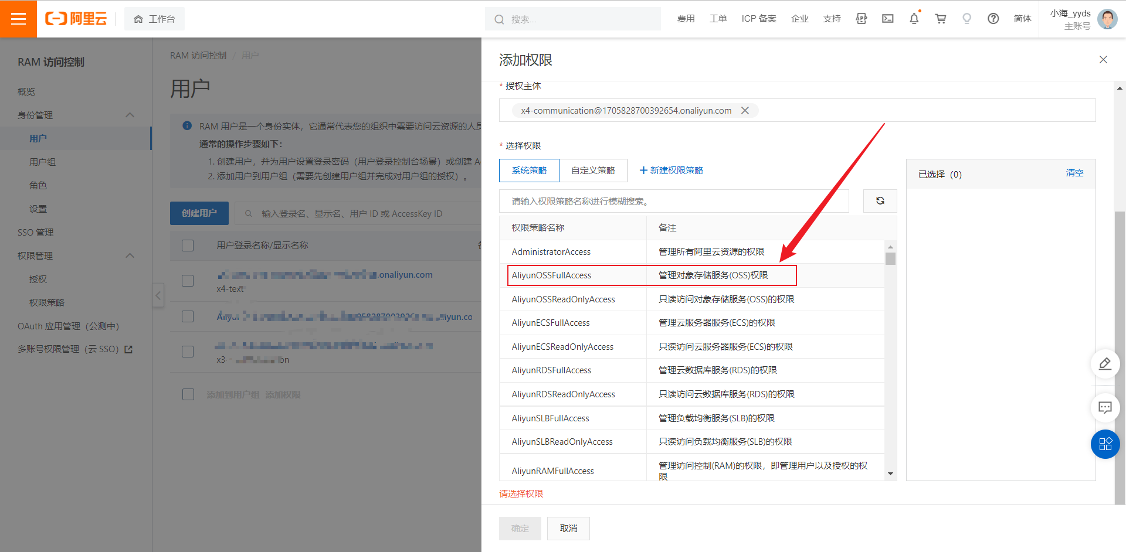This screenshot has height=552, width=1126.
Task: Open the shopping cart icon
Action: pos(941,19)
